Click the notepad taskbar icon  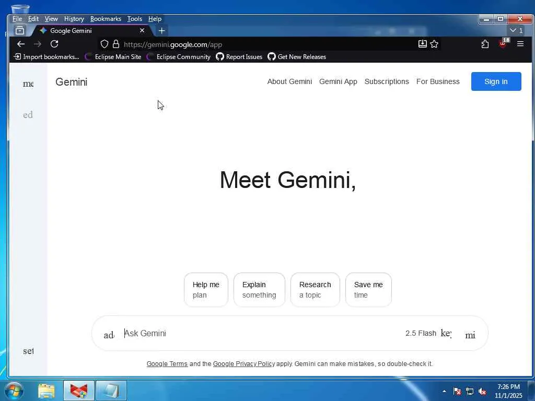pos(111,391)
